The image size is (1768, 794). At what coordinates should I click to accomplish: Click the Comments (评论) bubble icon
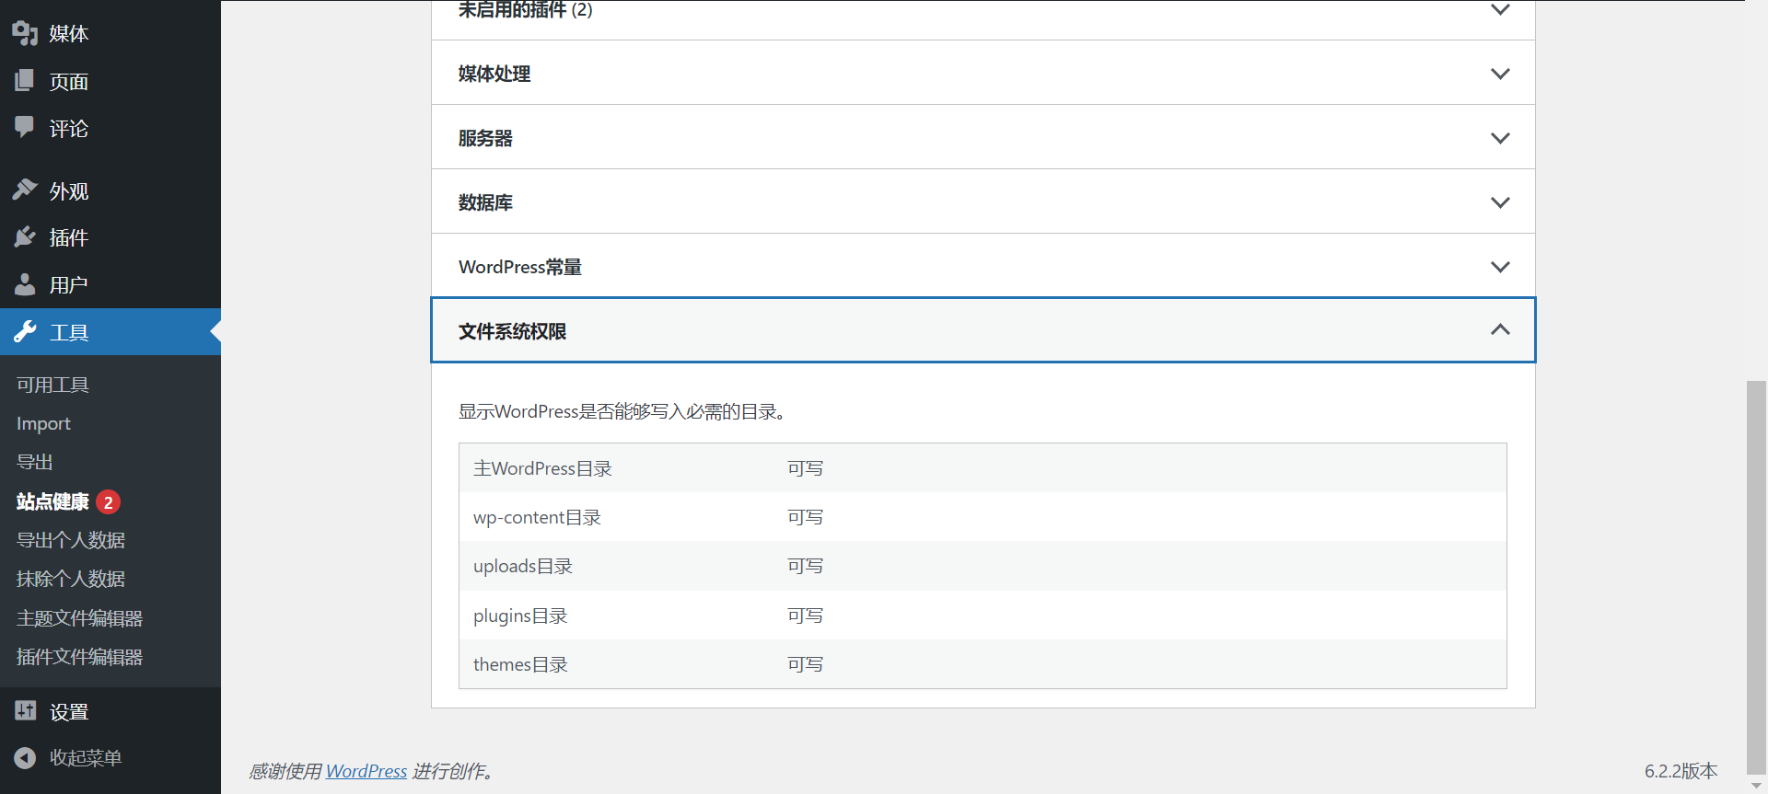[x=25, y=127]
